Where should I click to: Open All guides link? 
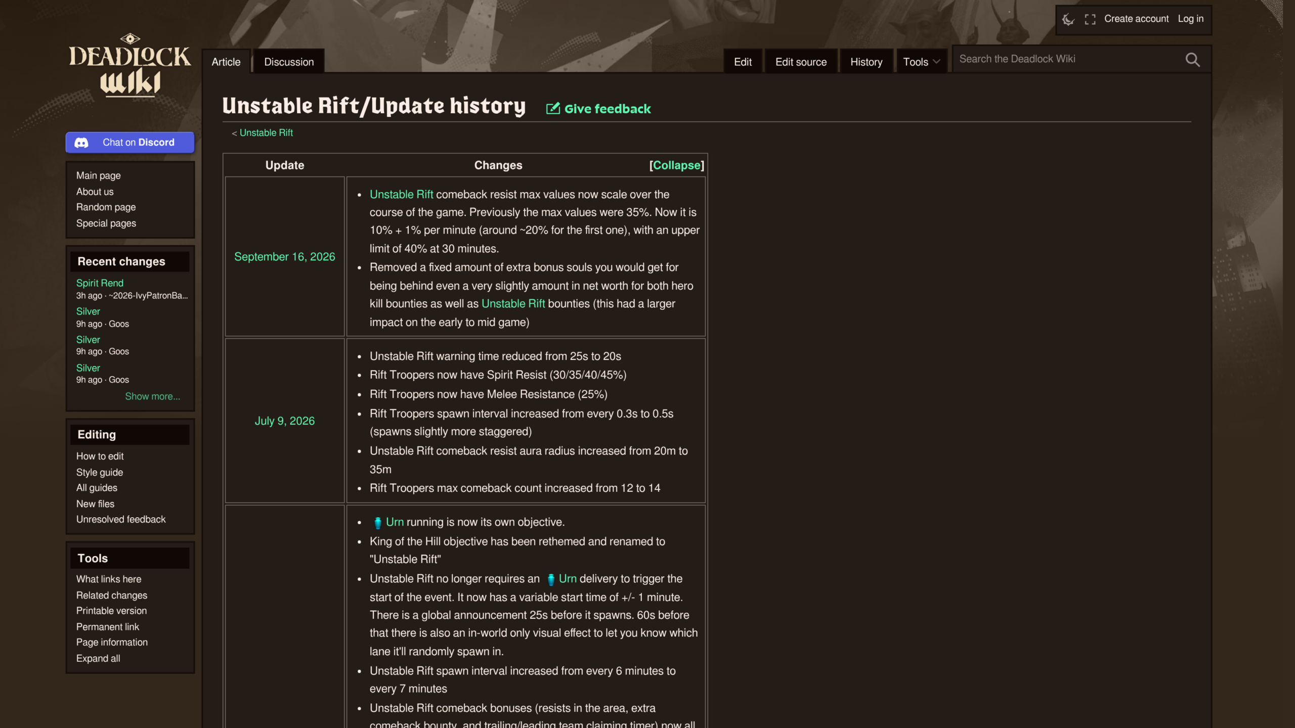[97, 488]
